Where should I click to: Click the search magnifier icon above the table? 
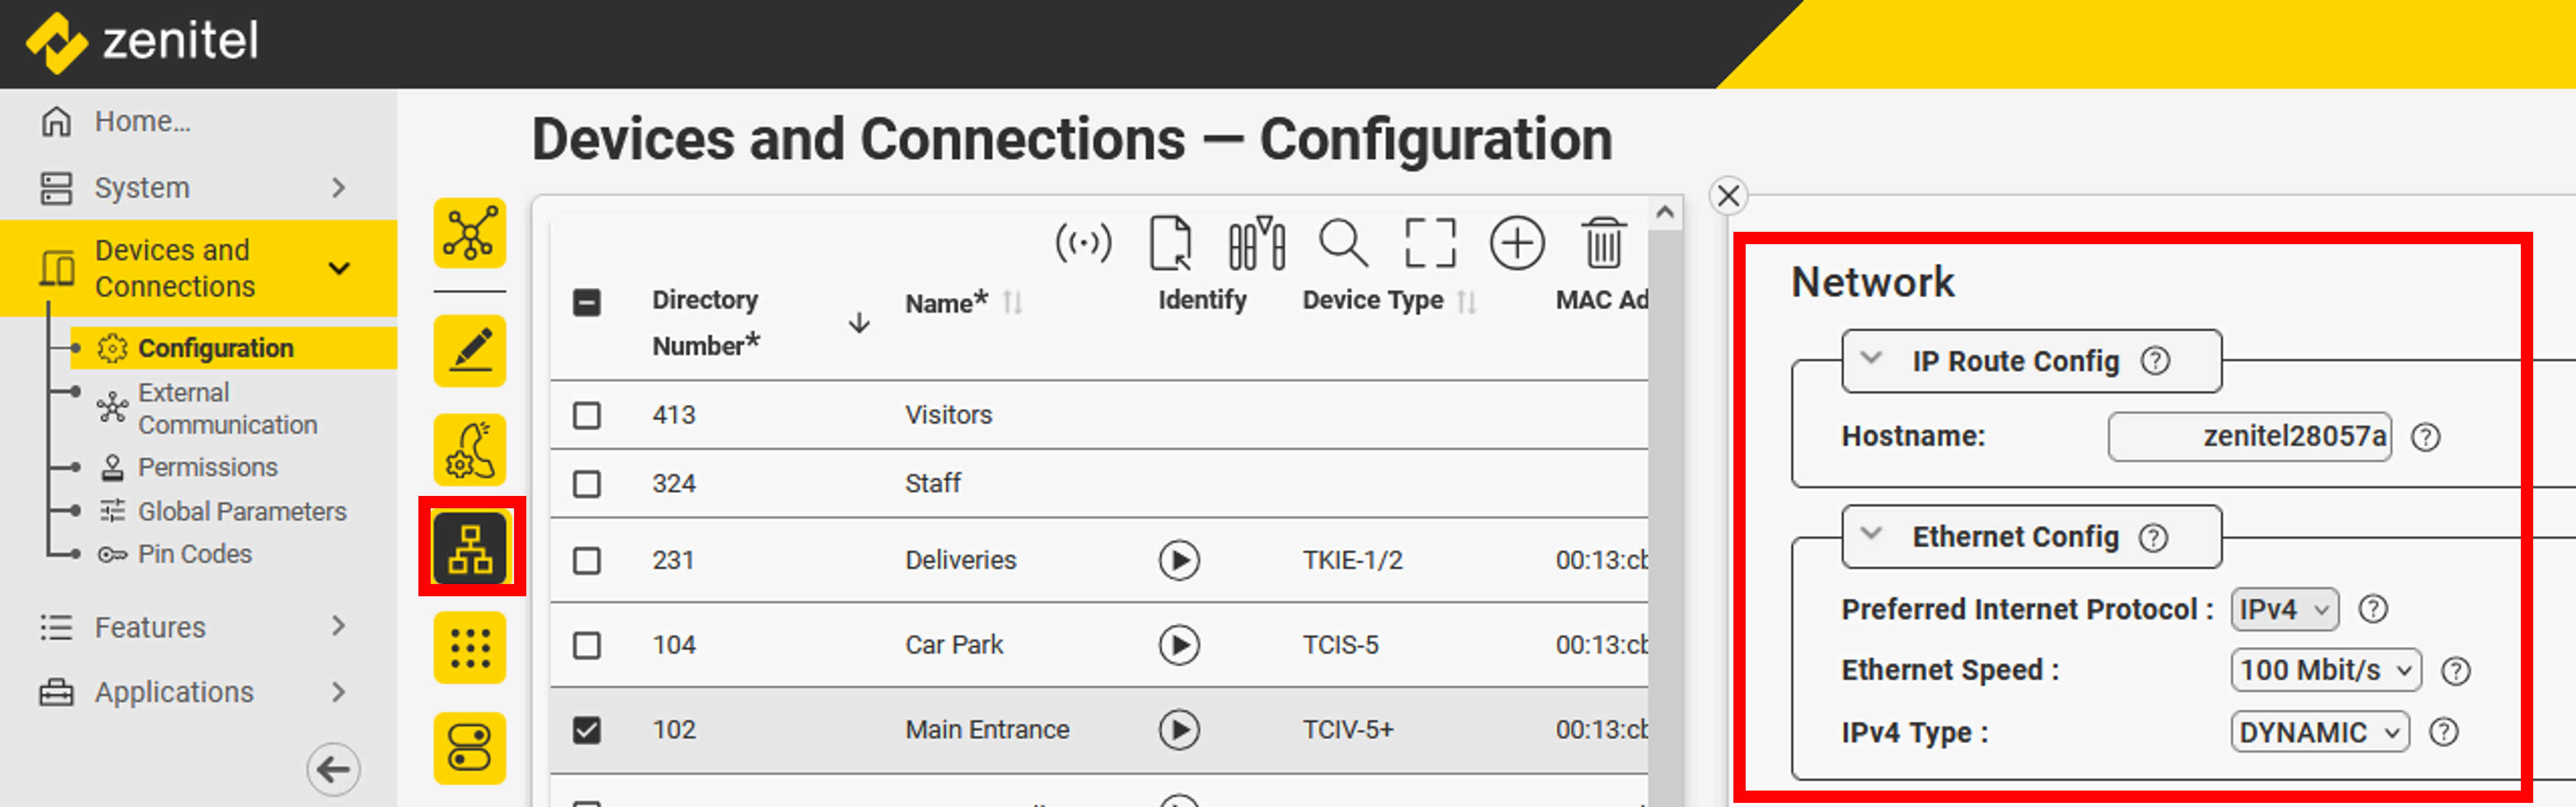coord(1342,243)
